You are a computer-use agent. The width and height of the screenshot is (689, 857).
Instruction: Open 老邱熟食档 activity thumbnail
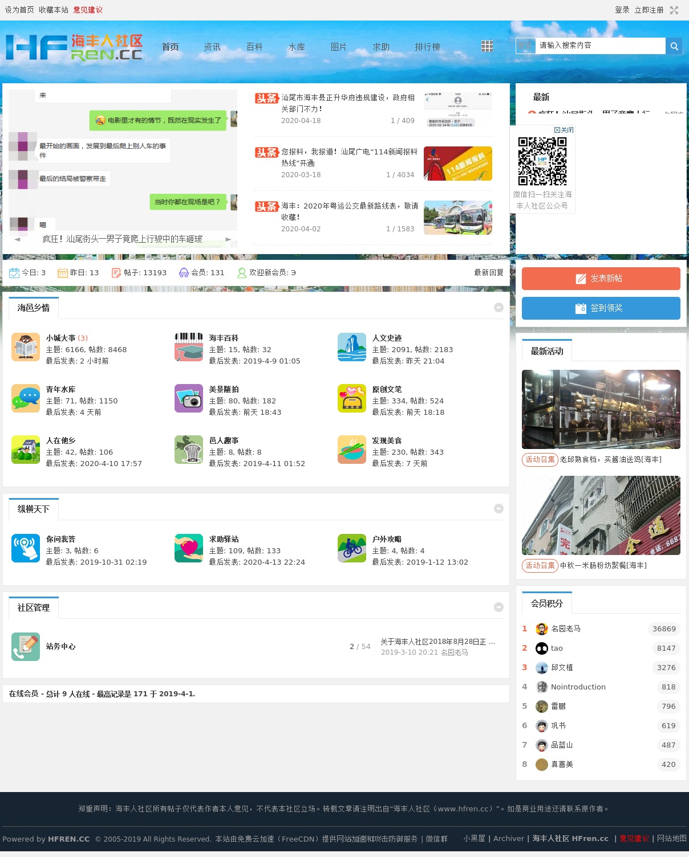[x=601, y=409]
